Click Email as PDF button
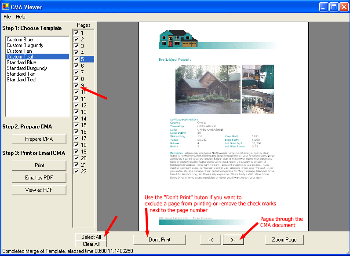Screen dimensions: 350x256 [39, 178]
